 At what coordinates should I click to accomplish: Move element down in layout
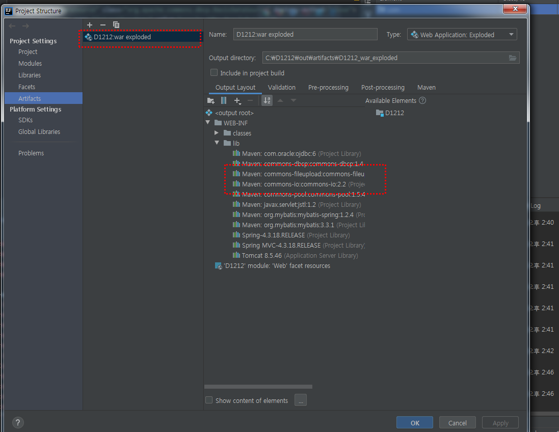294,100
